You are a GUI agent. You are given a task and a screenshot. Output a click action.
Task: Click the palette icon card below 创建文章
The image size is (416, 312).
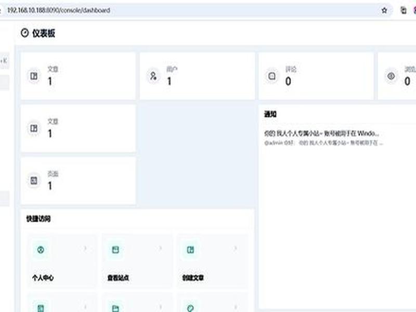pyautogui.click(x=212, y=303)
